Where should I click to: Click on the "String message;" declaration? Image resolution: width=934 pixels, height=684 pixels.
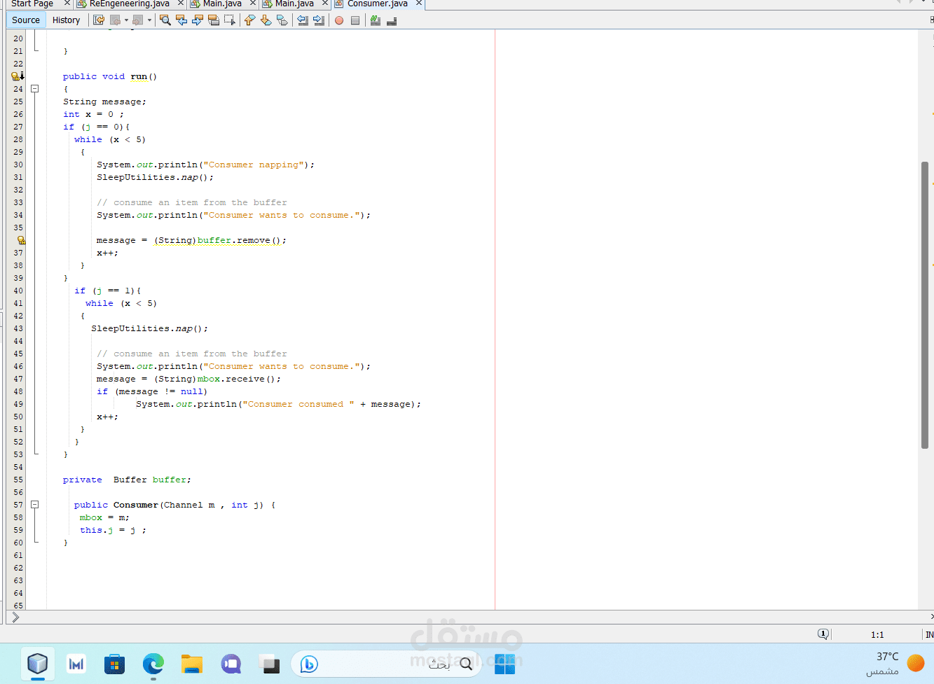coord(105,102)
